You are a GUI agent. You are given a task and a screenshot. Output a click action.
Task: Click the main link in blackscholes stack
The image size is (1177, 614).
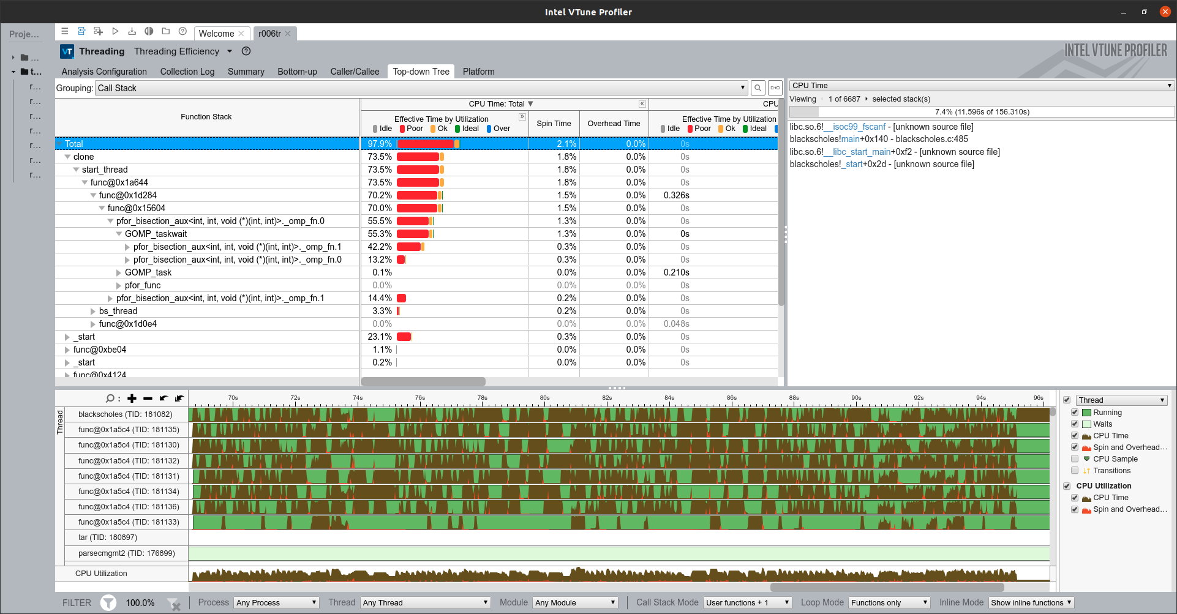coord(850,139)
